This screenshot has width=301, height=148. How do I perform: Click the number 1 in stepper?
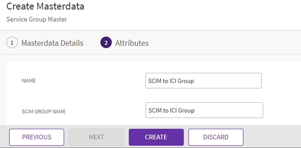(12, 43)
